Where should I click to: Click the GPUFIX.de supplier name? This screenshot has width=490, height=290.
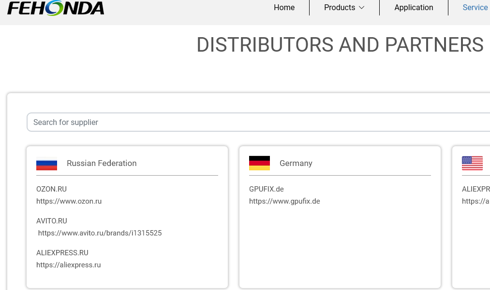coord(266,189)
